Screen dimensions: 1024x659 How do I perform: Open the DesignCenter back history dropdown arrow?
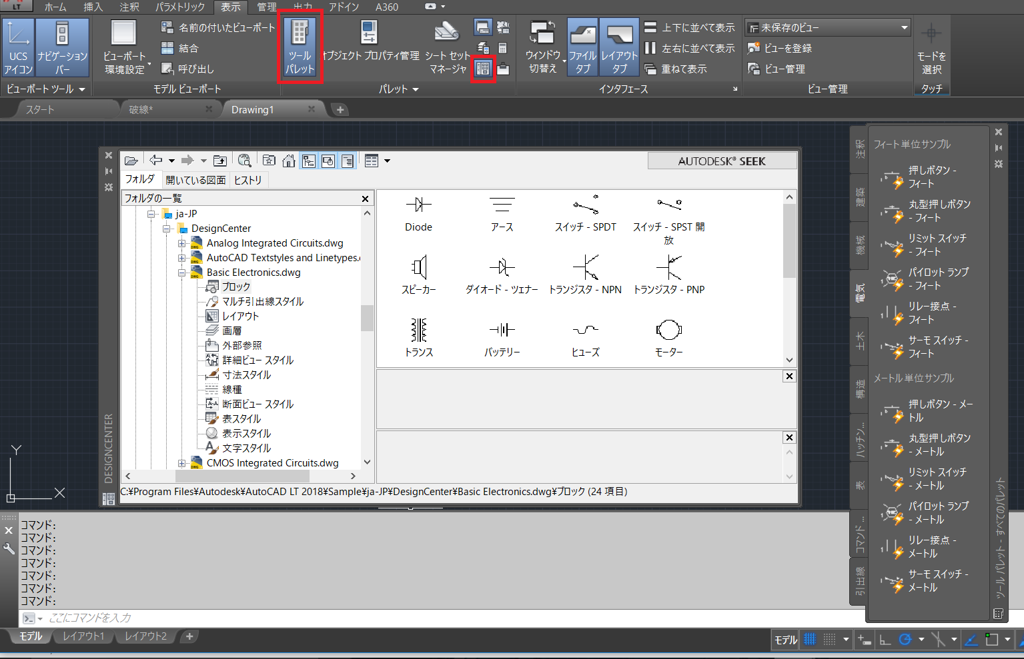(x=171, y=161)
